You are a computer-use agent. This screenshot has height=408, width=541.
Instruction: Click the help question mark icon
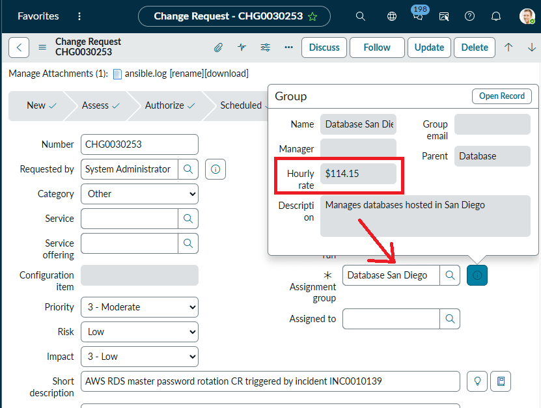pos(469,16)
